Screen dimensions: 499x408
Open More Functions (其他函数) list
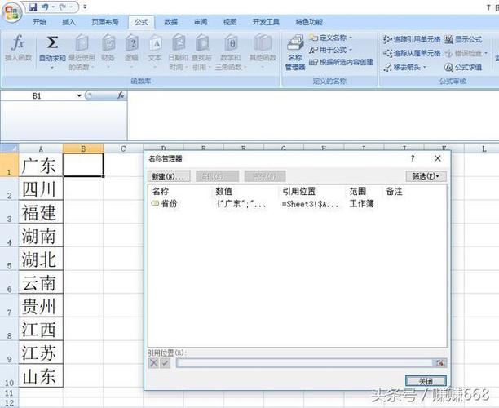click(263, 51)
